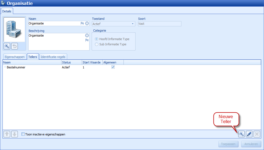Image resolution: width=264 pixels, height=150 pixels.
Task: Edit the selected teller with the pencil icon
Action: click(249, 134)
